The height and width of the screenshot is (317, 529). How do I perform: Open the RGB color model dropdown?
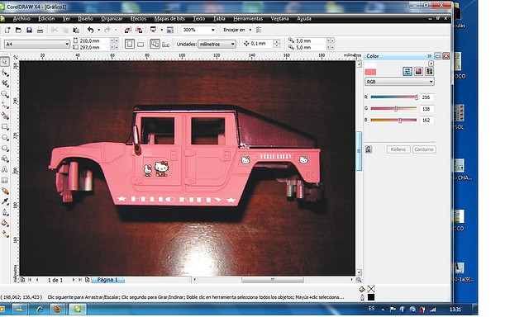[x=399, y=82]
